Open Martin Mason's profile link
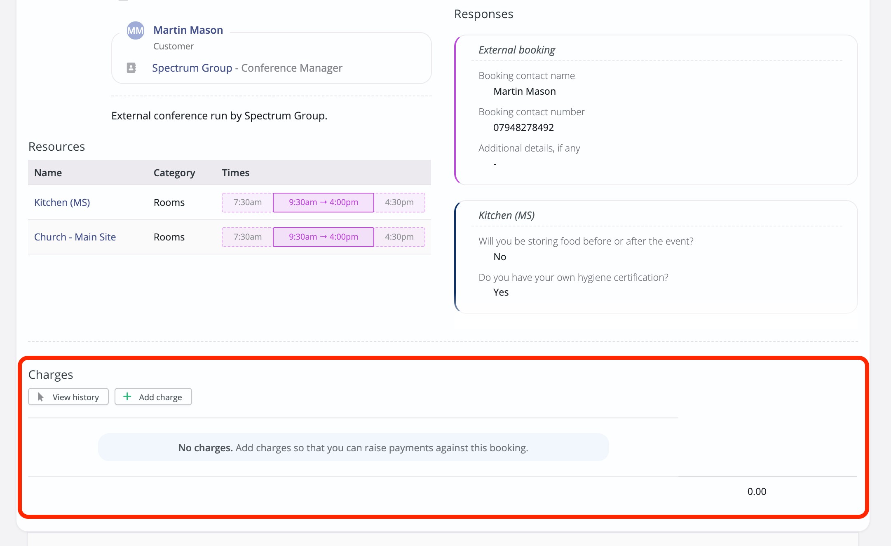This screenshot has width=891, height=546. [x=188, y=30]
